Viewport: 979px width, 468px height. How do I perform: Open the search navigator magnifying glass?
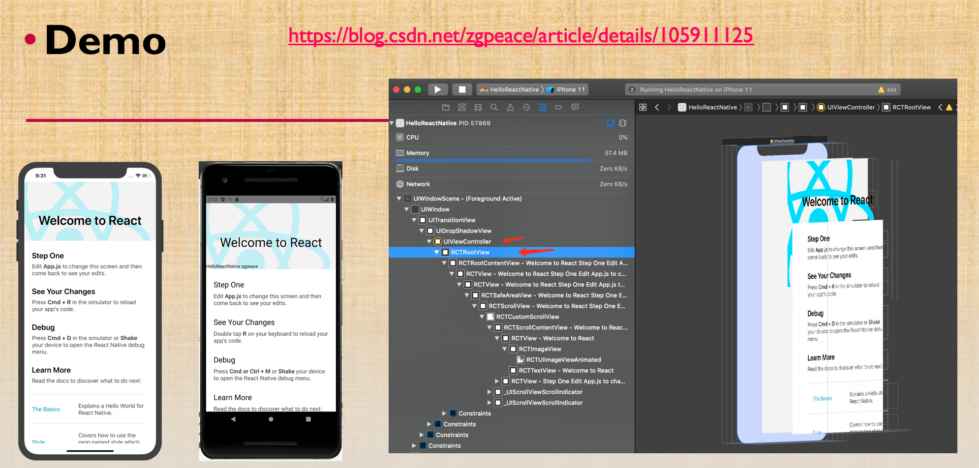click(x=494, y=107)
